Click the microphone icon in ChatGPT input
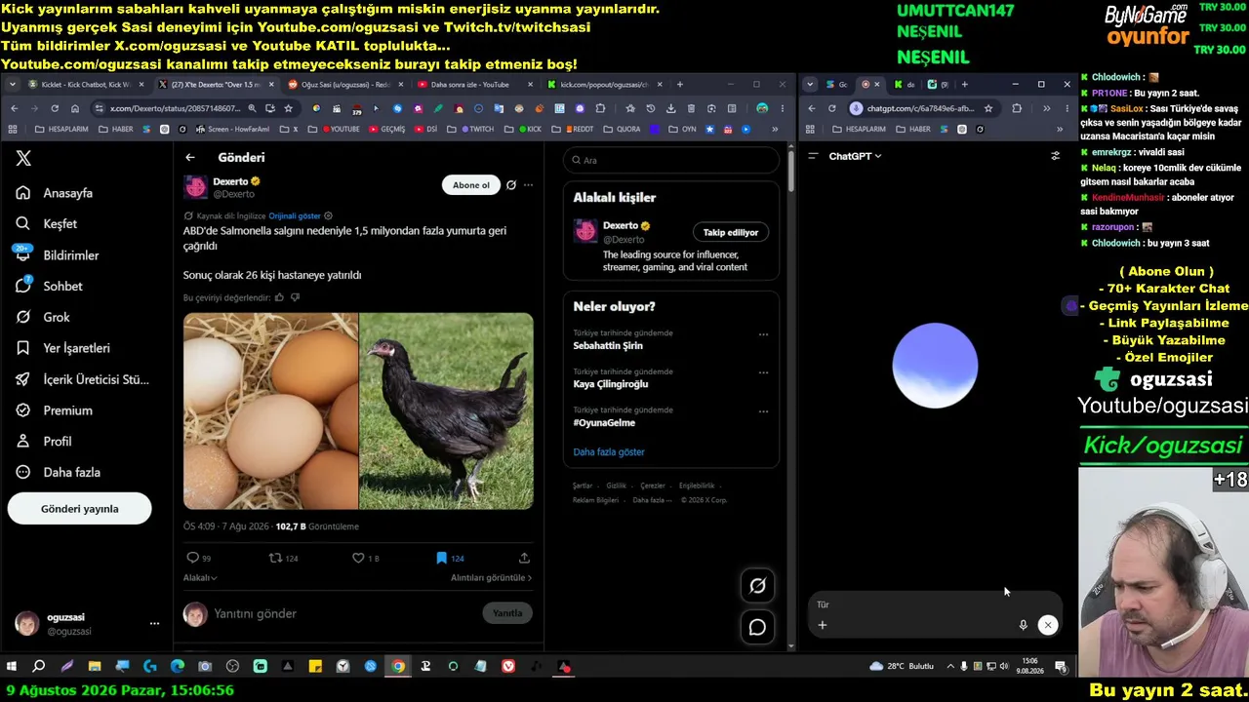 point(1023,625)
